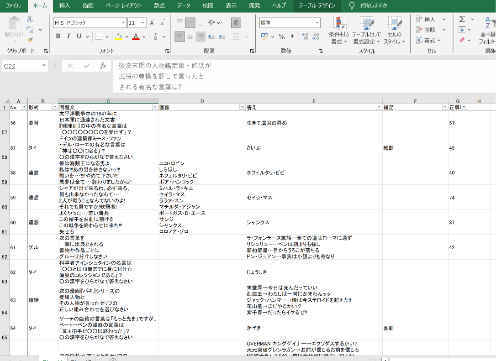Open font color dropdown arrow

(144, 37)
